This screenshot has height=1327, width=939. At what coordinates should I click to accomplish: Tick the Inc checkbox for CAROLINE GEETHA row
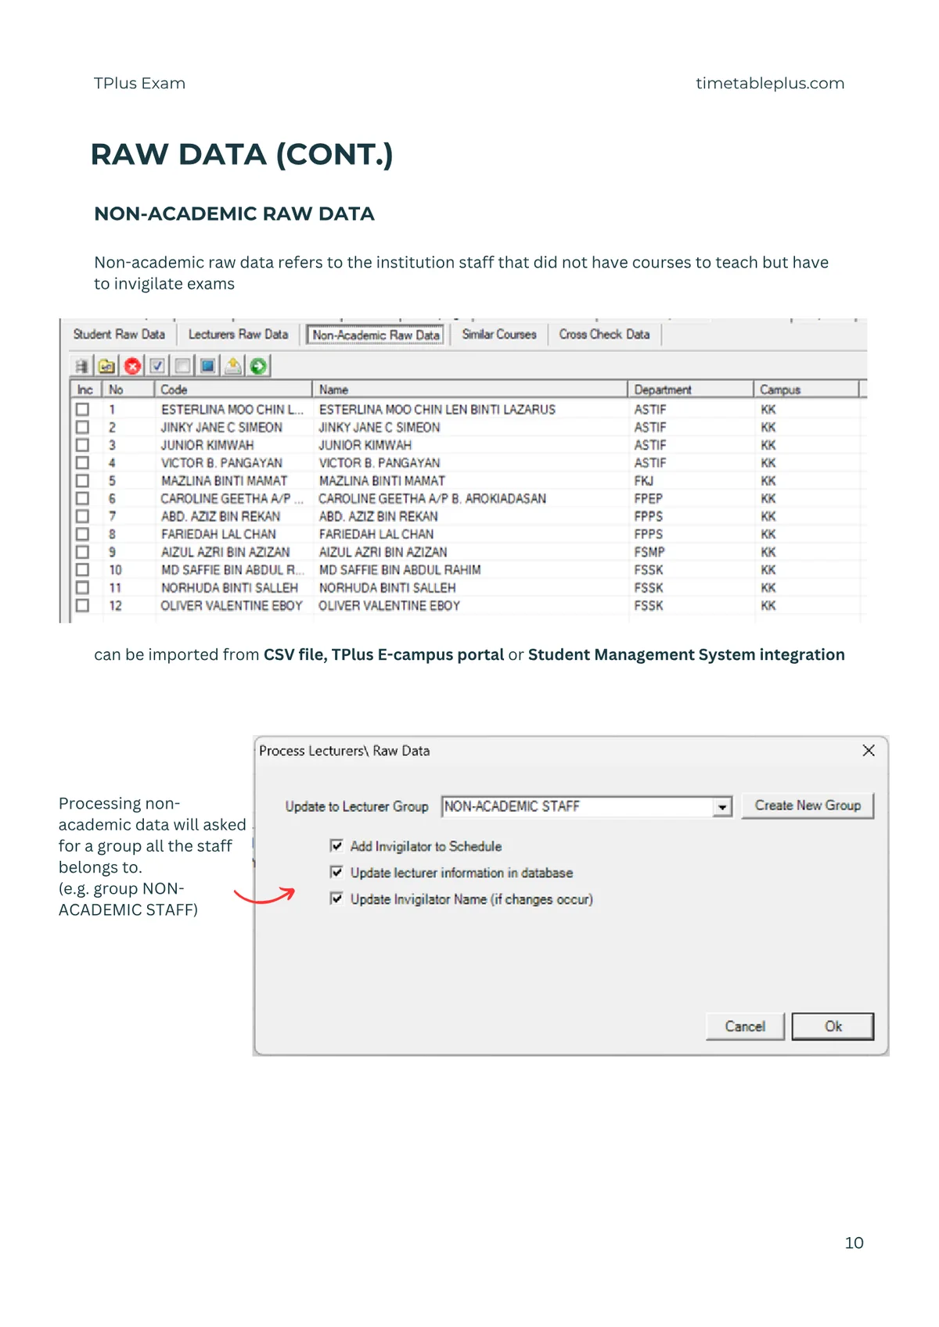pyautogui.click(x=82, y=498)
